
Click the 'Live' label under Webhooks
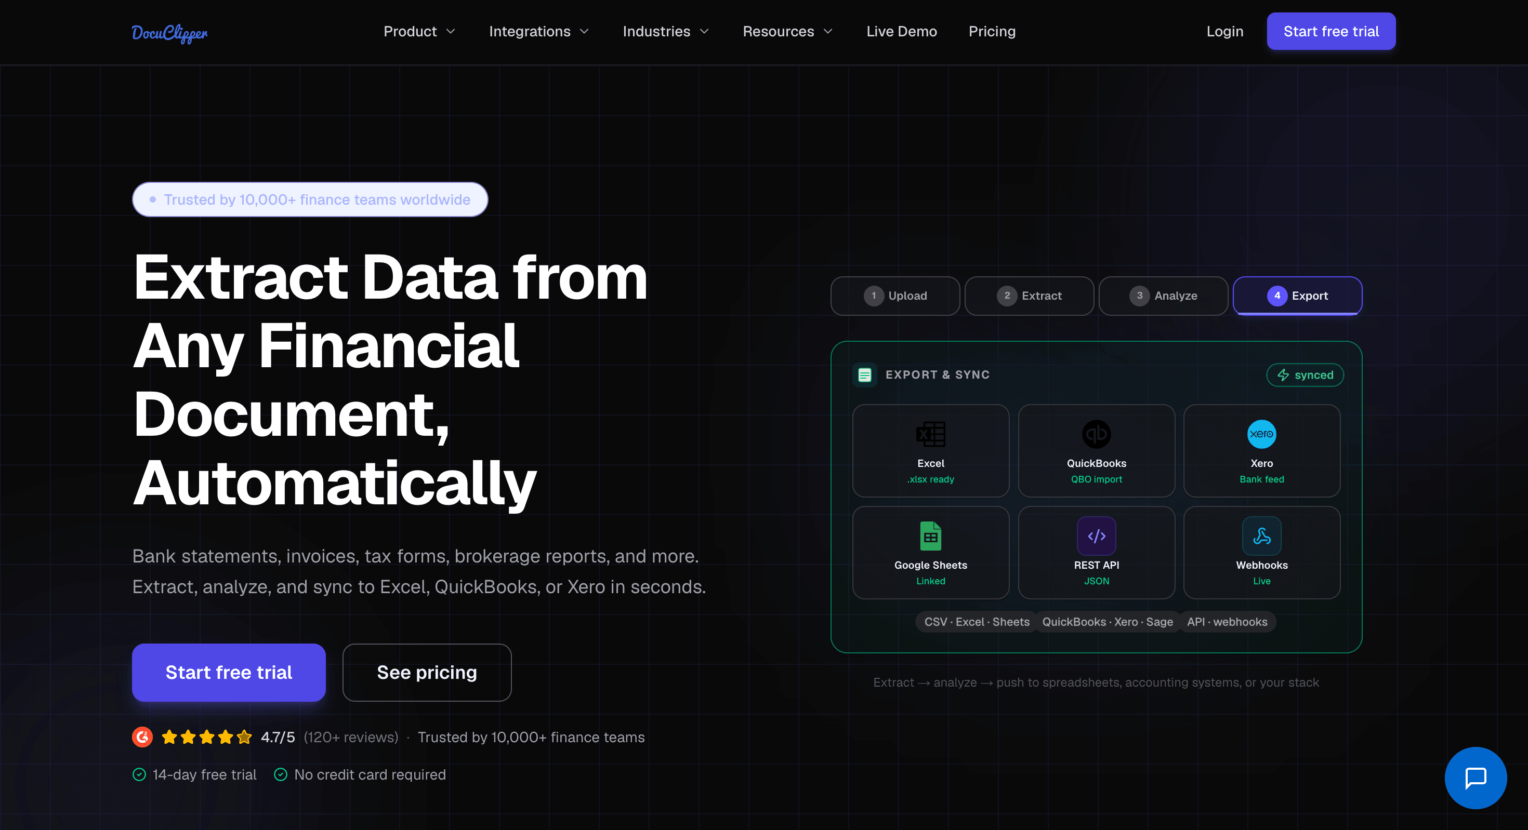click(x=1262, y=581)
